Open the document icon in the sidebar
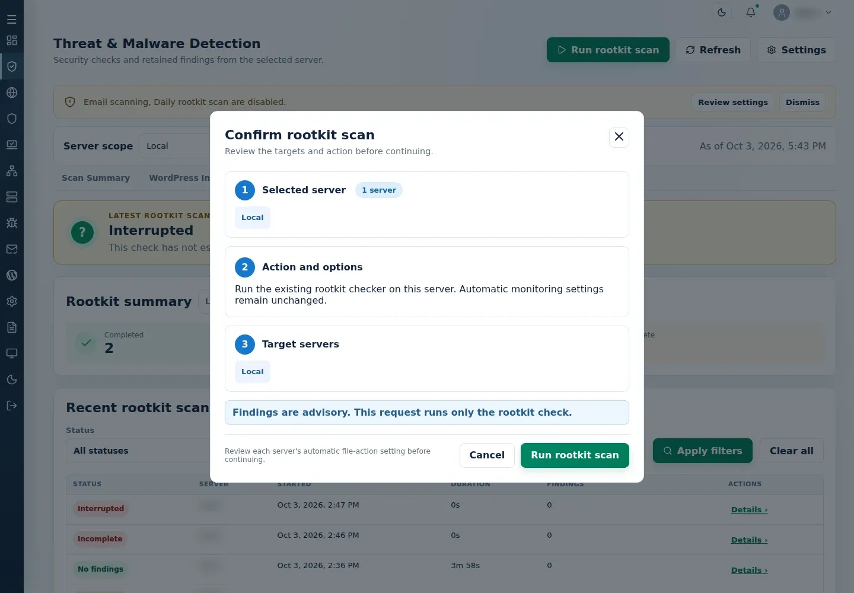 (x=12, y=327)
